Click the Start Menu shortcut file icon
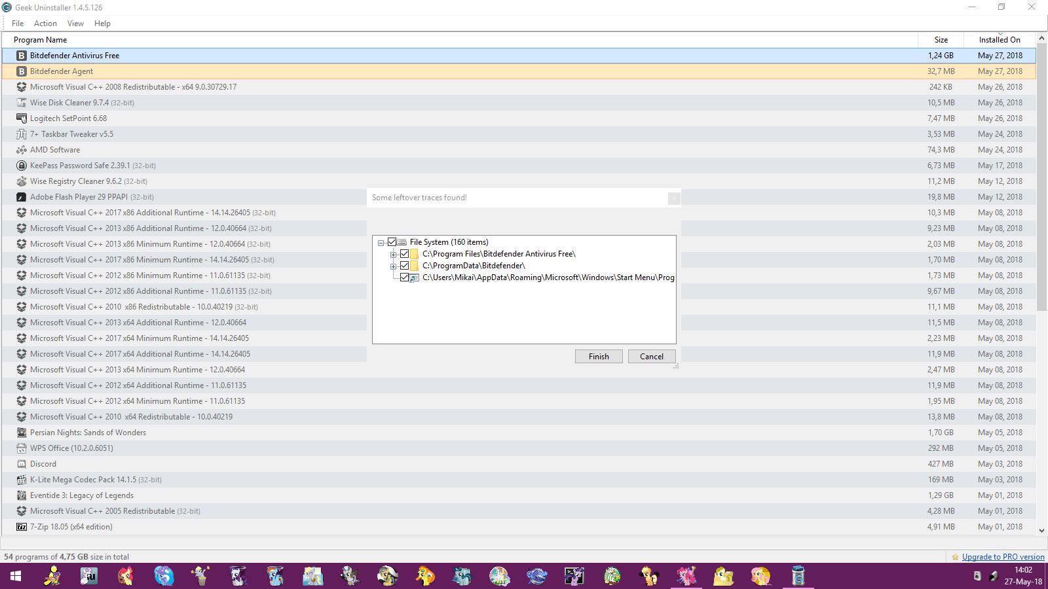1048x589 pixels. coord(415,277)
